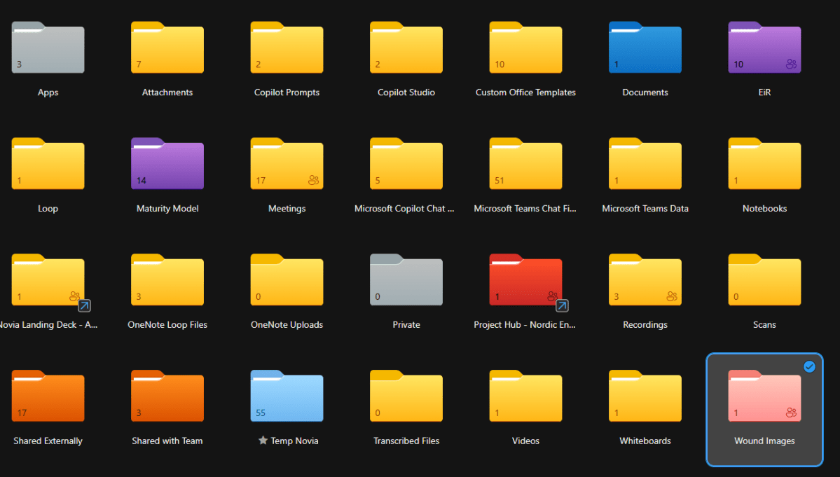Click the OneNote Loop Files folder name
The height and width of the screenshot is (477, 840).
click(167, 324)
